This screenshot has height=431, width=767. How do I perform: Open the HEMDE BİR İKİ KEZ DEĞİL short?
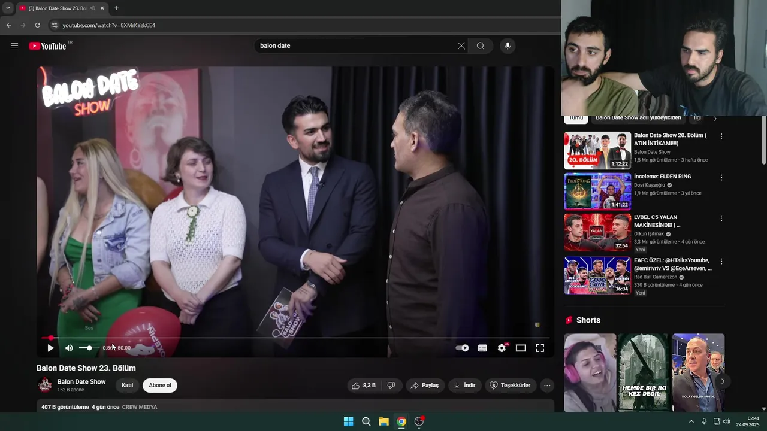point(644,372)
